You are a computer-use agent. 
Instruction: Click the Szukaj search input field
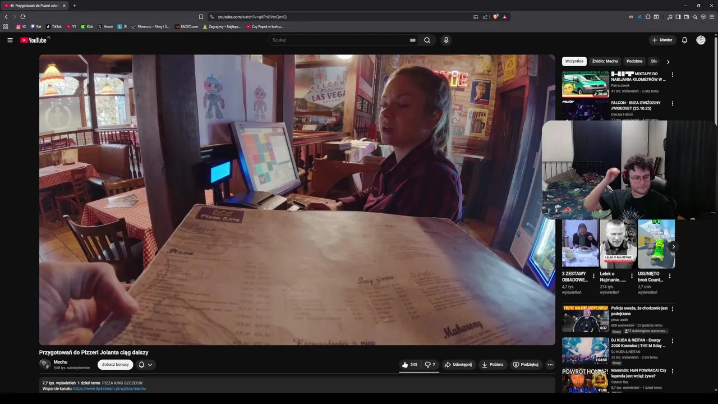click(x=340, y=40)
